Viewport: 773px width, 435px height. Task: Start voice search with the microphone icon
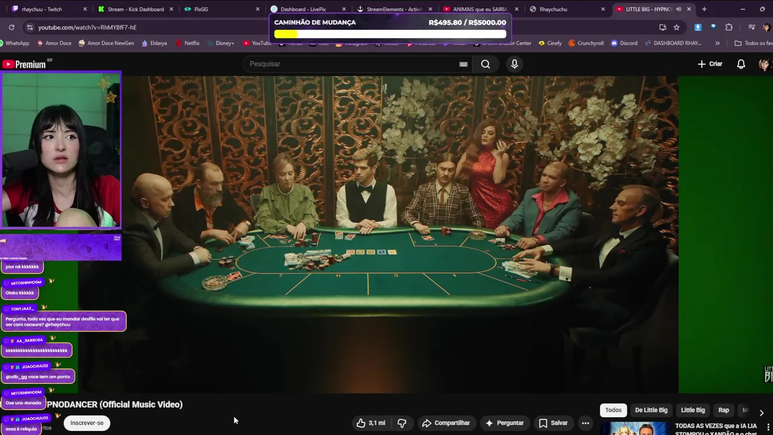coord(515,64)
